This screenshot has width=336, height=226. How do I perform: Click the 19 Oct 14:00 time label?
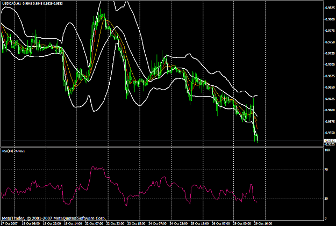73,224
